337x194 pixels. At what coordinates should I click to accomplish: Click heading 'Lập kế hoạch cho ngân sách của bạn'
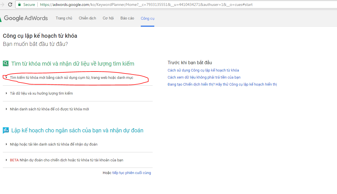[77, 130]
